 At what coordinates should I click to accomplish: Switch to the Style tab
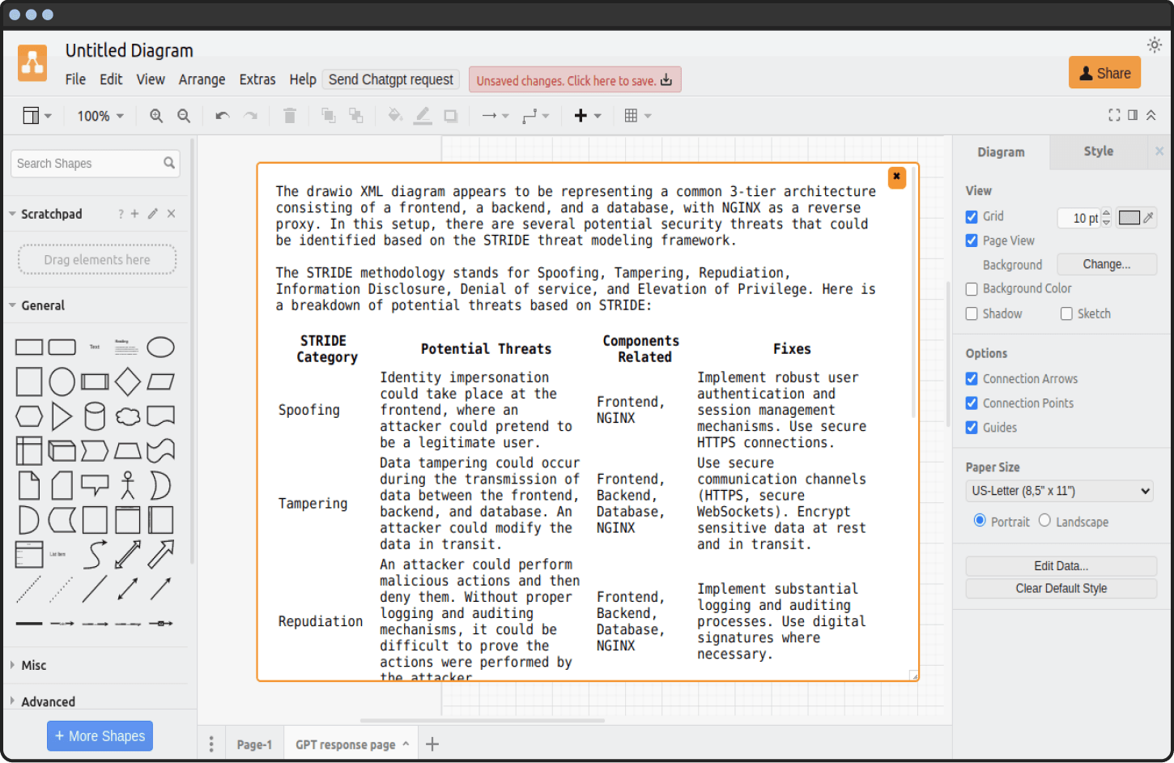click(1098, 151)
